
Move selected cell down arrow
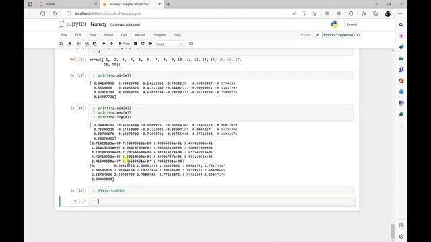pyautogui.click(x=111, y=44)
